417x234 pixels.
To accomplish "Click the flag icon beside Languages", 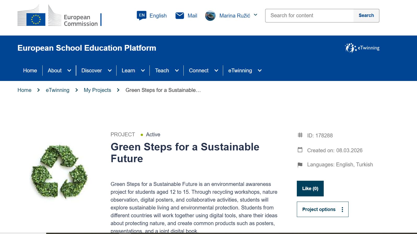I will pyautogui.click(x=300, y=165).
